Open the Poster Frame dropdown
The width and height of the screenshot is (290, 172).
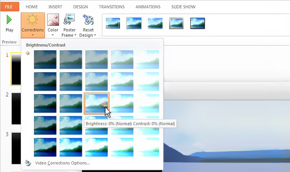[69, 25]
